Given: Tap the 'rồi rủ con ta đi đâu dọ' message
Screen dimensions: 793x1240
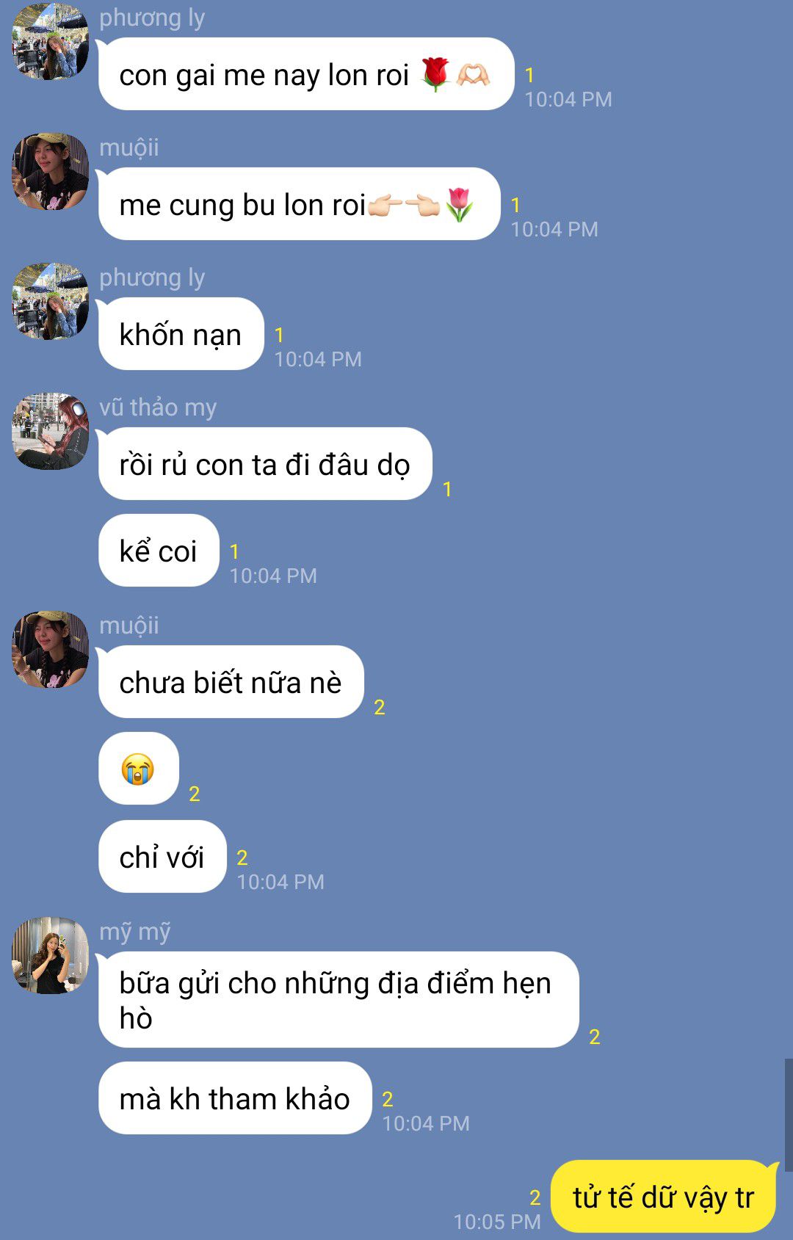Looking at the screenshot, I should (265, 464).
